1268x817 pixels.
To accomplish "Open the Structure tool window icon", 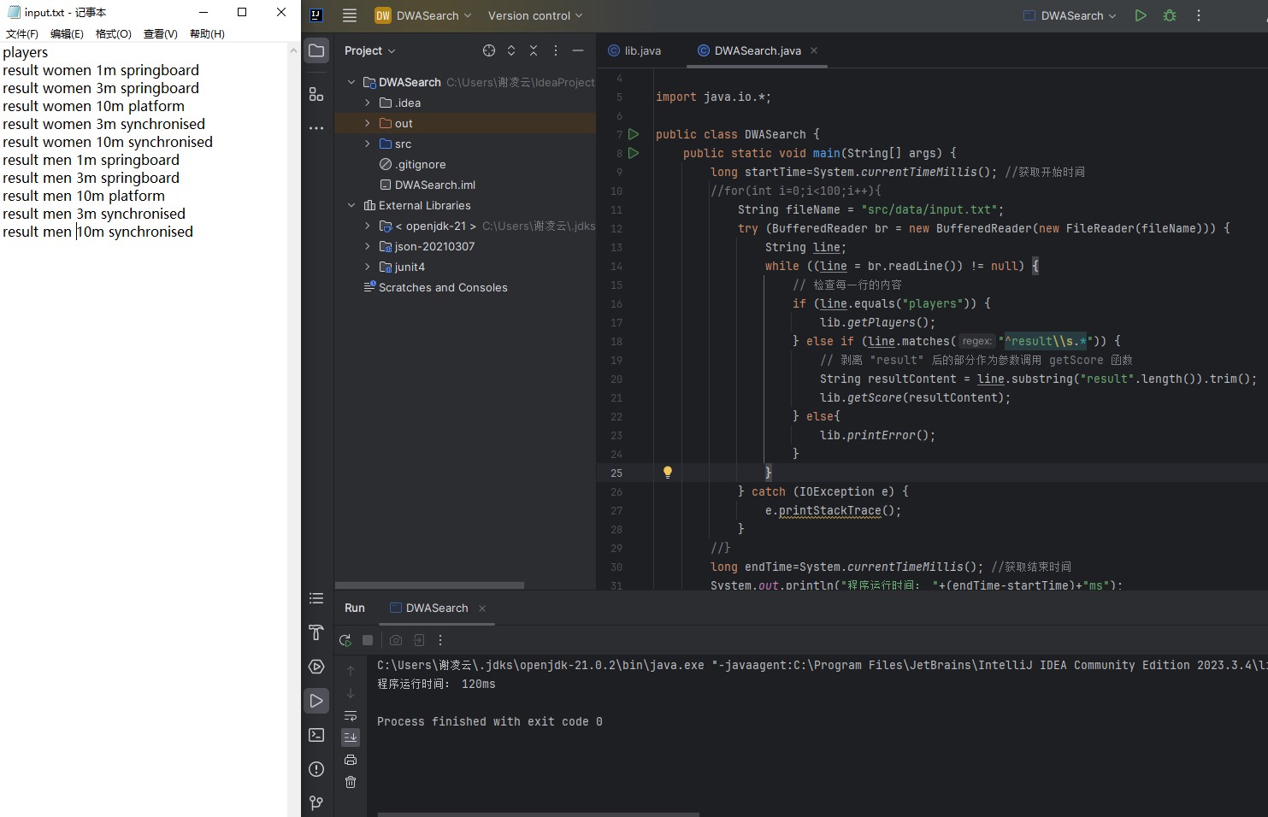I will click(316, 94).
